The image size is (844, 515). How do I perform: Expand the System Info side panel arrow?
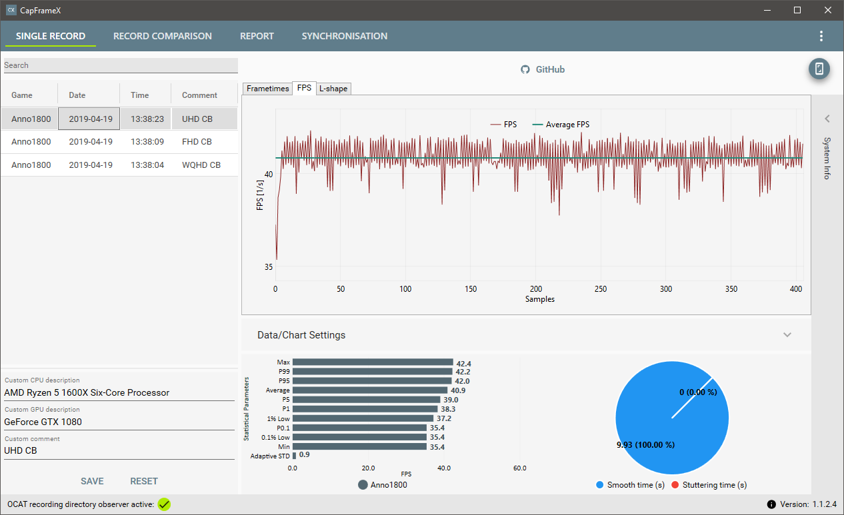coord(827,119)
